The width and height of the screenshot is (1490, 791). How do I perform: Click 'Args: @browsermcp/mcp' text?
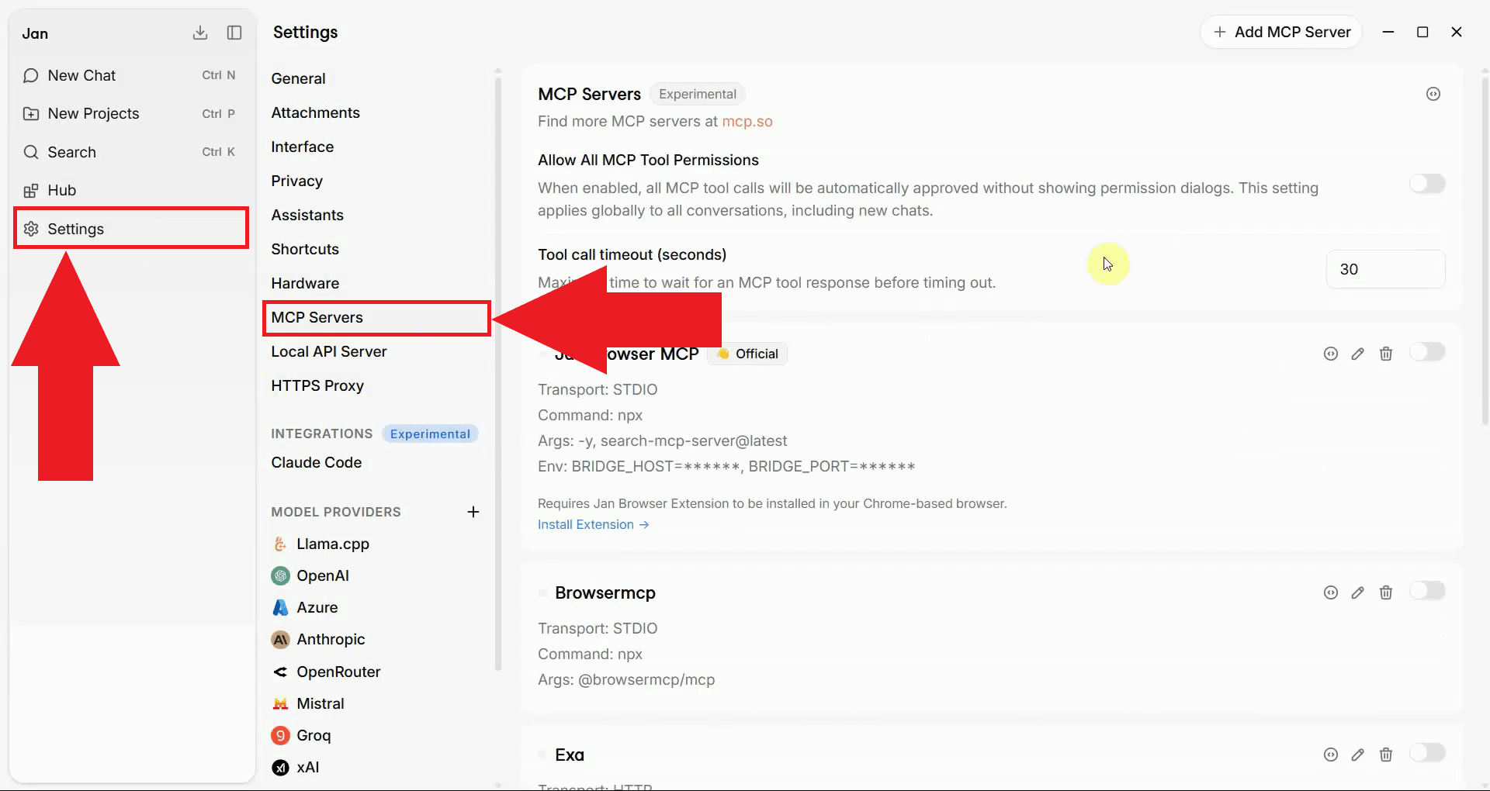point(626,679)
